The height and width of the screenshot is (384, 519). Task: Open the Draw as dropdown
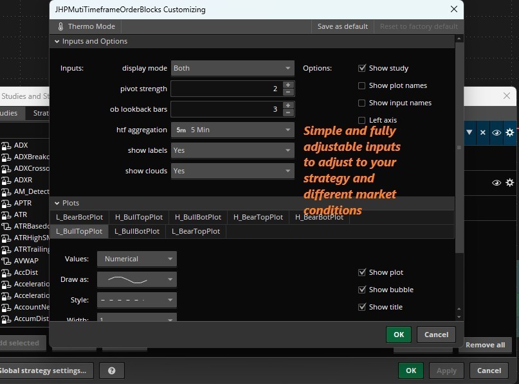[x=136, y=279]
